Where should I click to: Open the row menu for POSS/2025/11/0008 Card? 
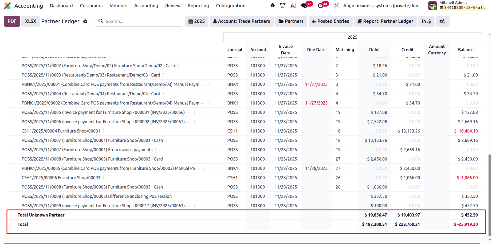(166, 159)
